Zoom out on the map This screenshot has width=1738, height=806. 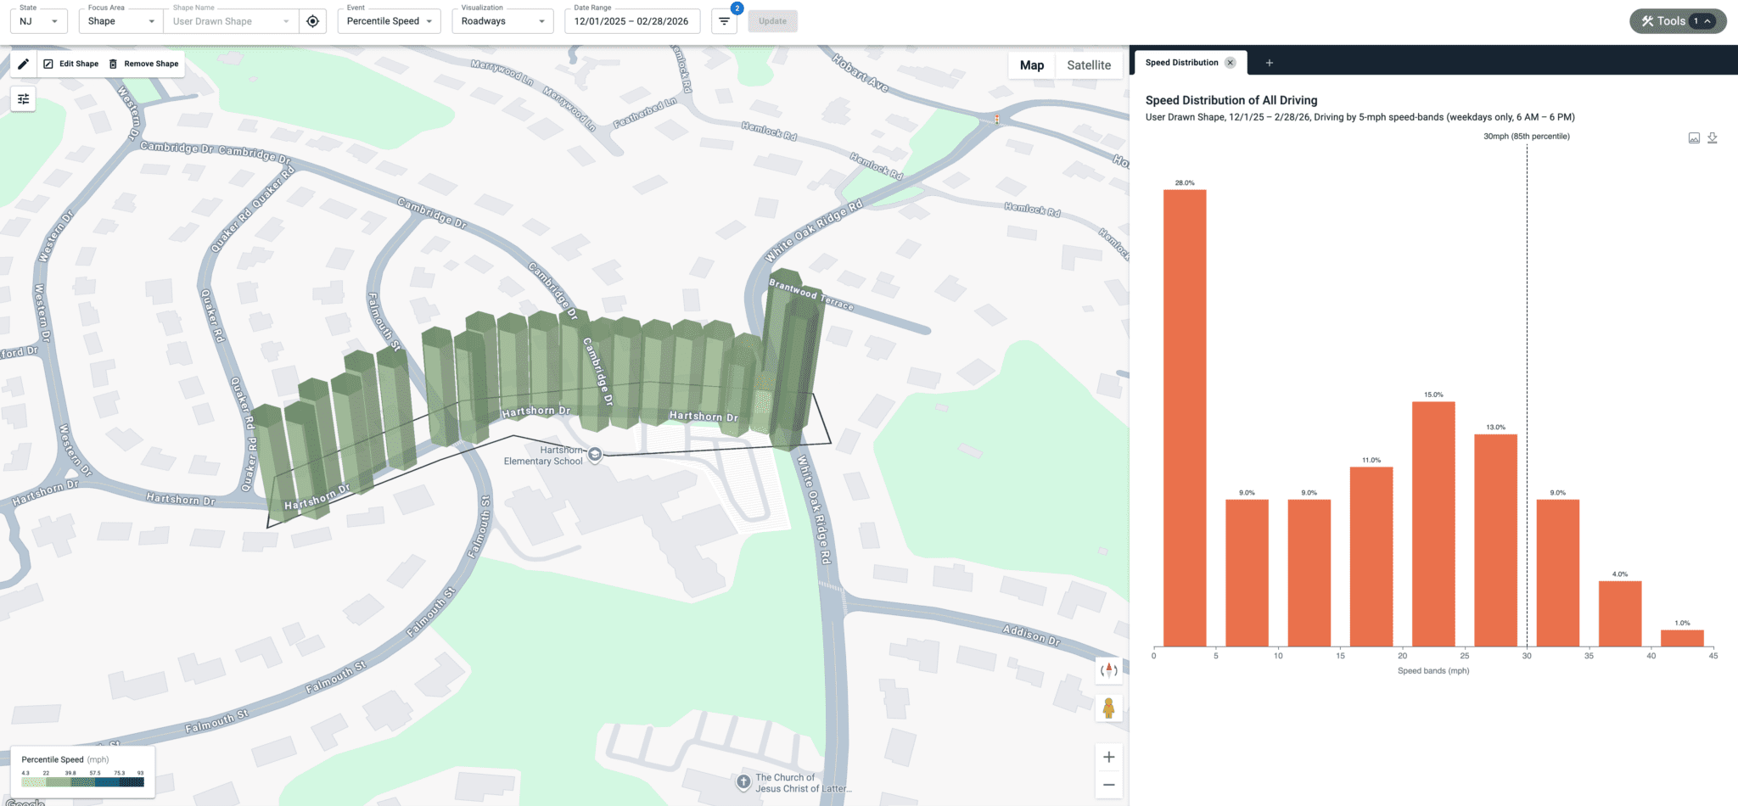[x=1108, y=785]
